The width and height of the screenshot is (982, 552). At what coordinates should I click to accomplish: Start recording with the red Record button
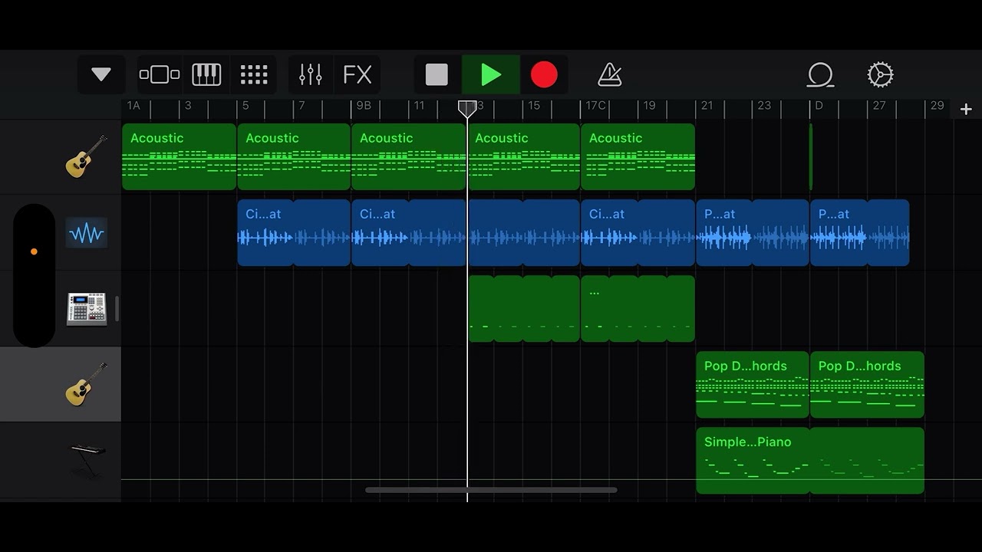pos(545,74)
